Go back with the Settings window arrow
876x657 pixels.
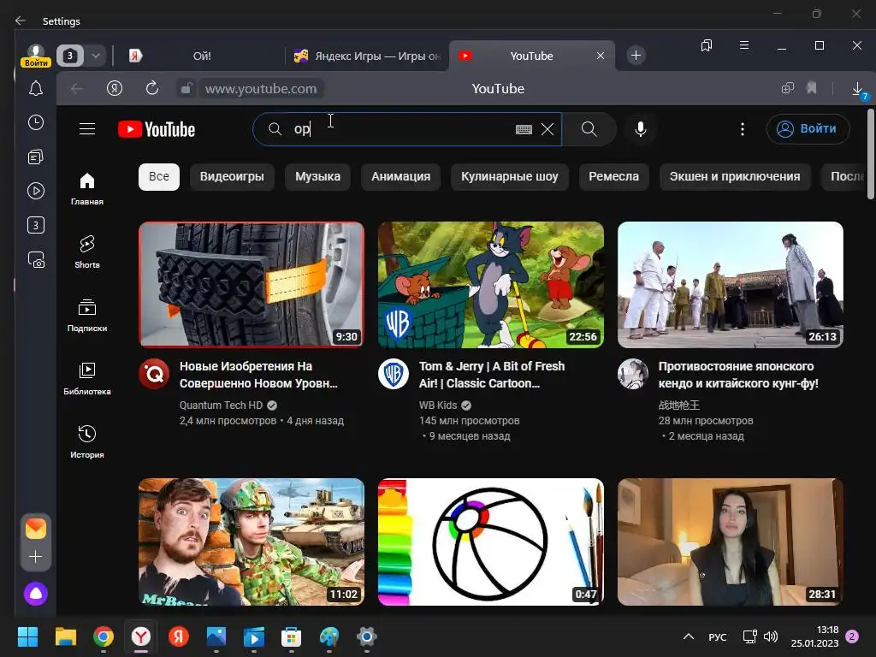(x=21, y=21)
